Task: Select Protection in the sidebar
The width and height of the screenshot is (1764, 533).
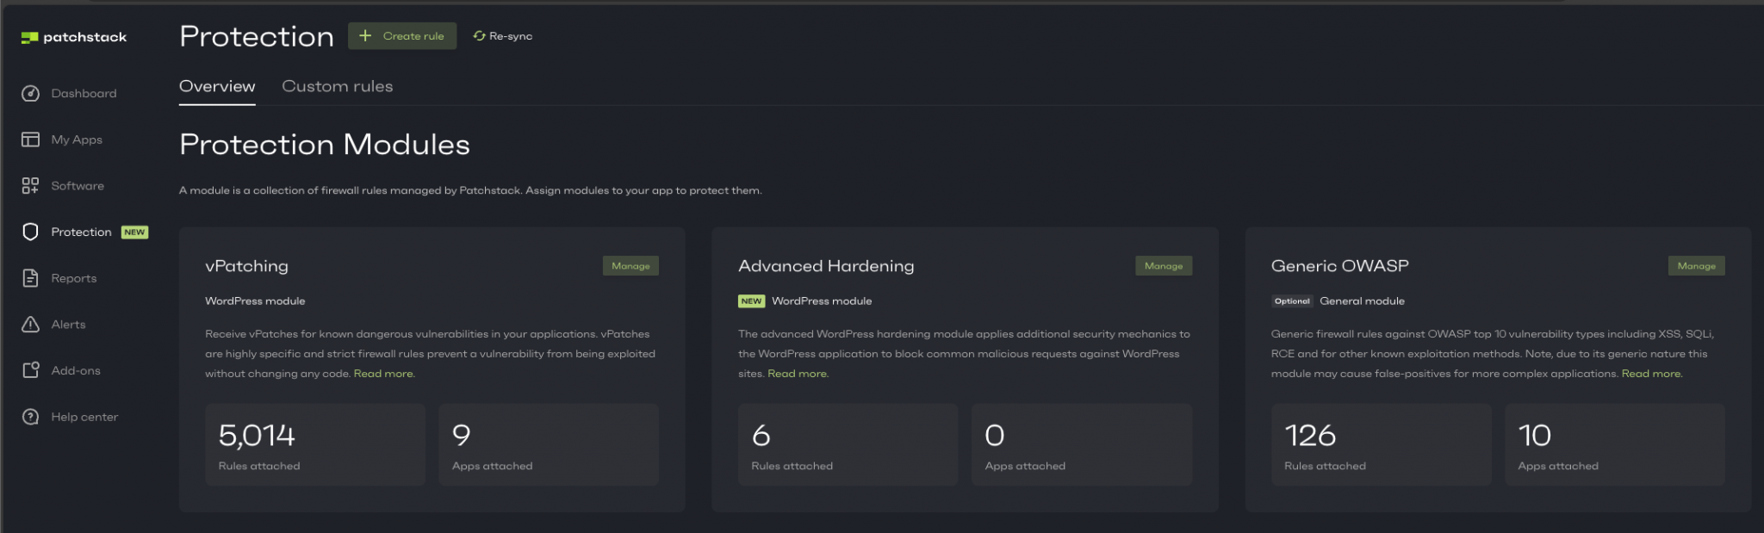Action: pyautogui.click(x=81, y=232)
